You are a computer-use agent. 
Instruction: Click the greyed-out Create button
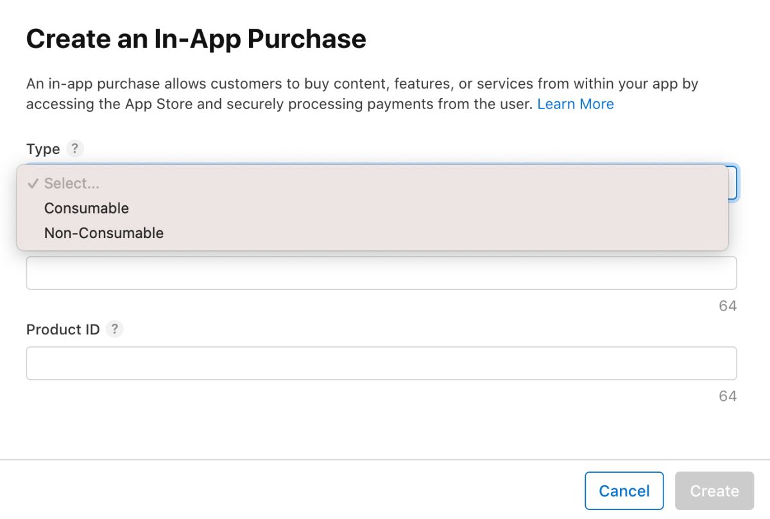(x=714, y=491)
